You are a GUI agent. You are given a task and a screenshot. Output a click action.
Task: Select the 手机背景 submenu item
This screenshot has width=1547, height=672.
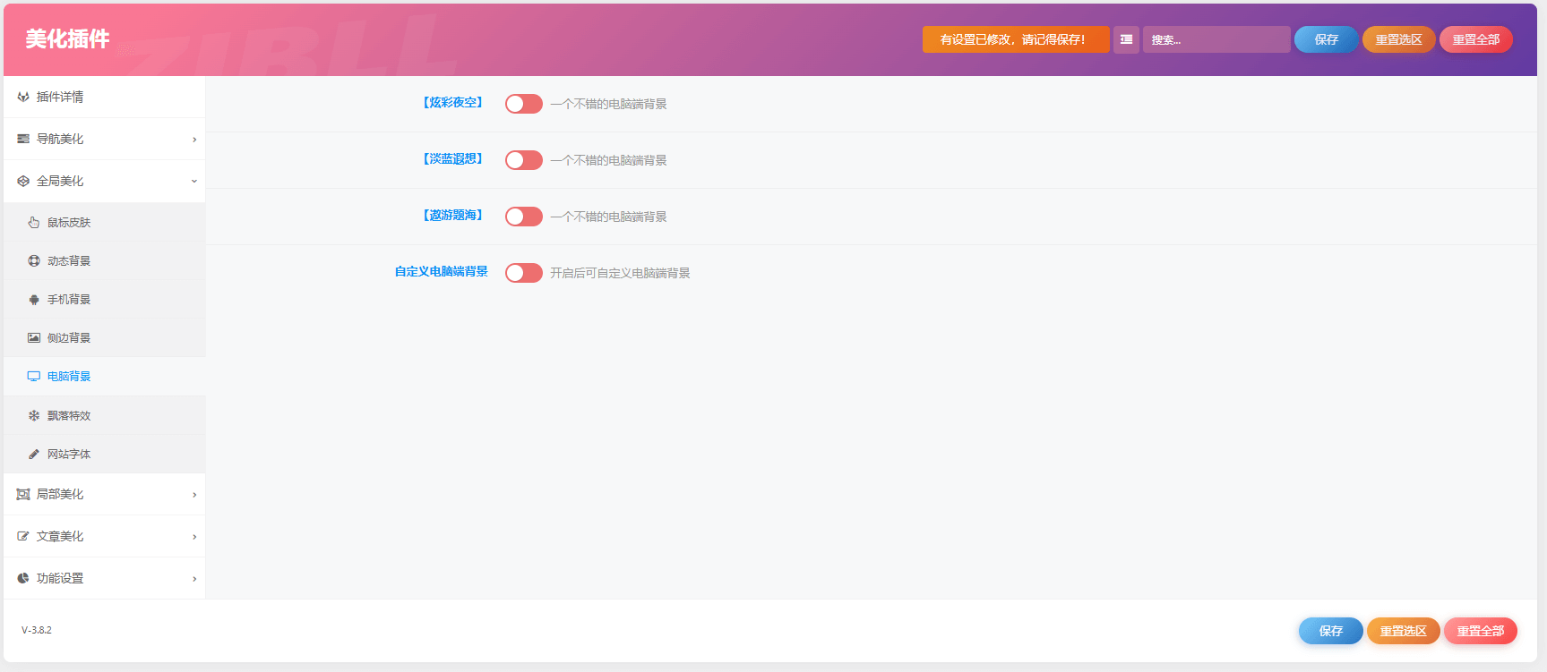tap(105, 299)
